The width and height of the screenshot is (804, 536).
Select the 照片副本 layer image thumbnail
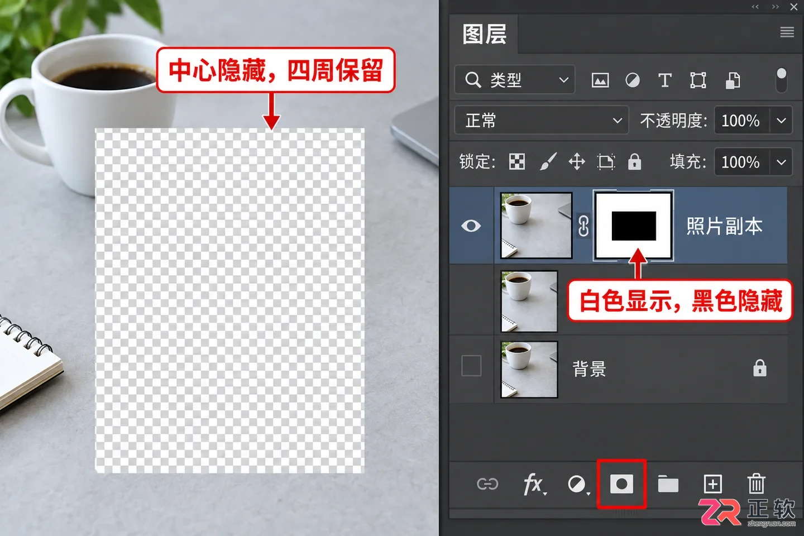pyautogui.click(x=536, y=226)
